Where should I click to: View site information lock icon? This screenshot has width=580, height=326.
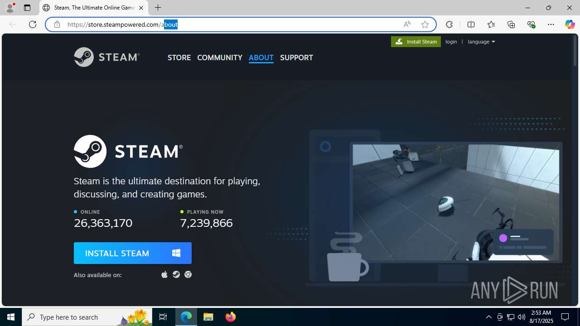click(x=57, y=24)
